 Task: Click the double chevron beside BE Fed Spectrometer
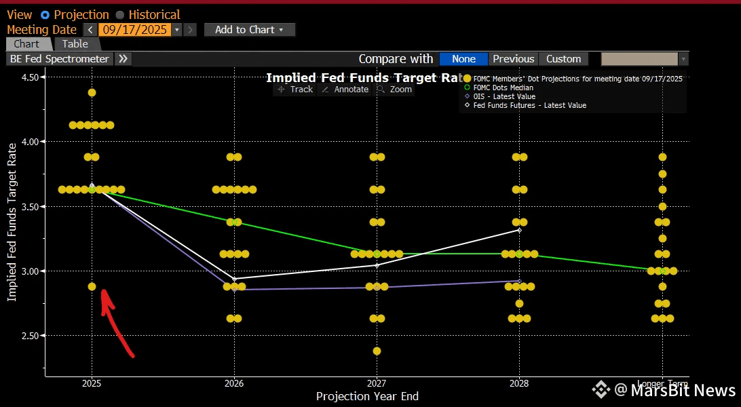click(123, 59)
